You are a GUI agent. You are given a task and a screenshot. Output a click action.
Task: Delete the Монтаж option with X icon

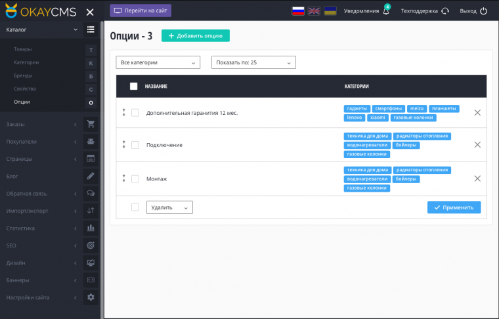point(477,179)
